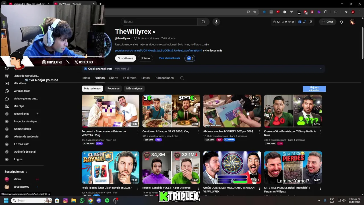Open three-dot menu for Sorprendí a Staxx video

coord(138,132)
